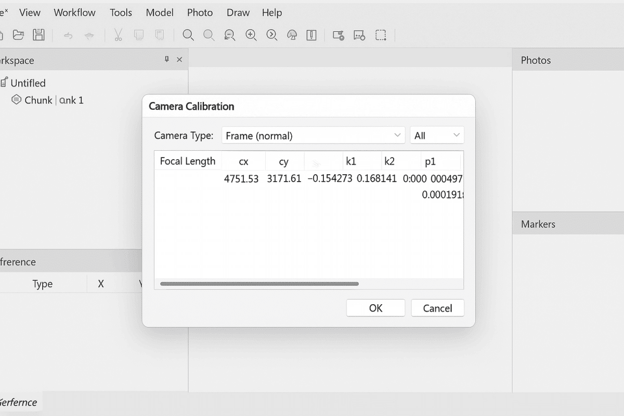Click the Reset View toolbar icon

coord(271,35)
